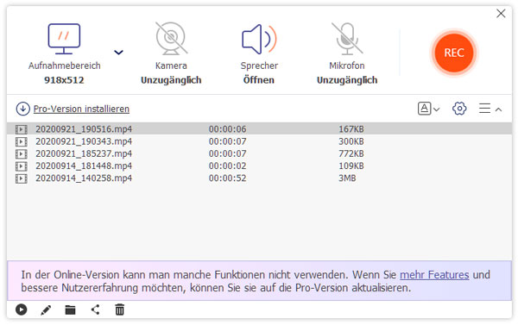Click the Aufnahmebereich monitor icon
518x325 pixels.
point(64,39)
